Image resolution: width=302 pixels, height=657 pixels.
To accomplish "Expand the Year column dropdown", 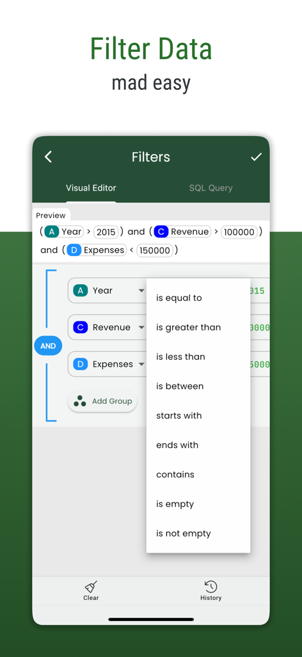I will 141,291.
